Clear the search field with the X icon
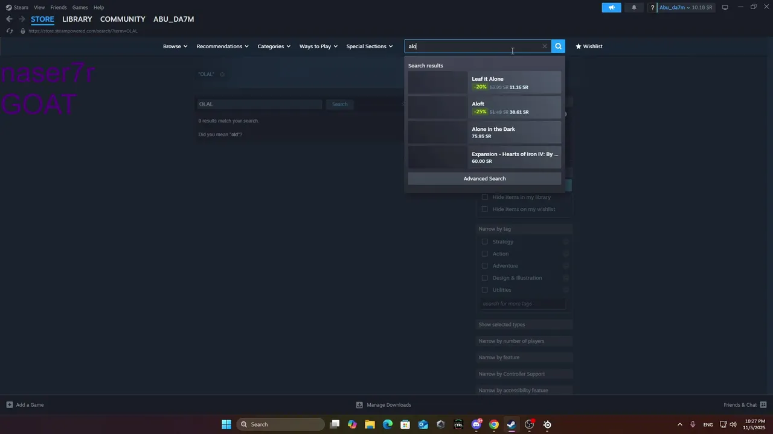The image size is (773, 434). (x=545, y=46)
